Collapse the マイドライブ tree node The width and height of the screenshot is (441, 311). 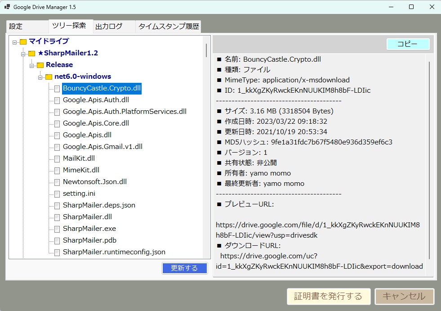coord(15,43)
